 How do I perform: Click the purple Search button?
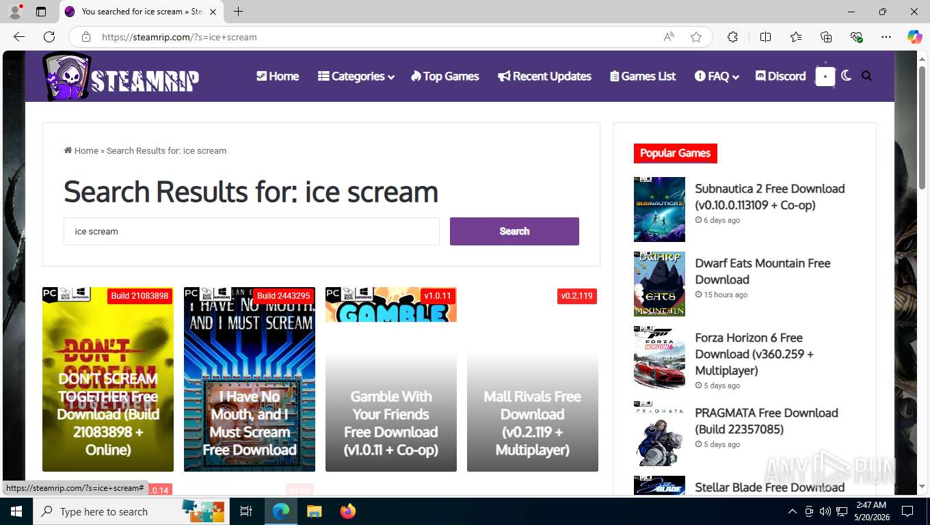coord(514,231)
